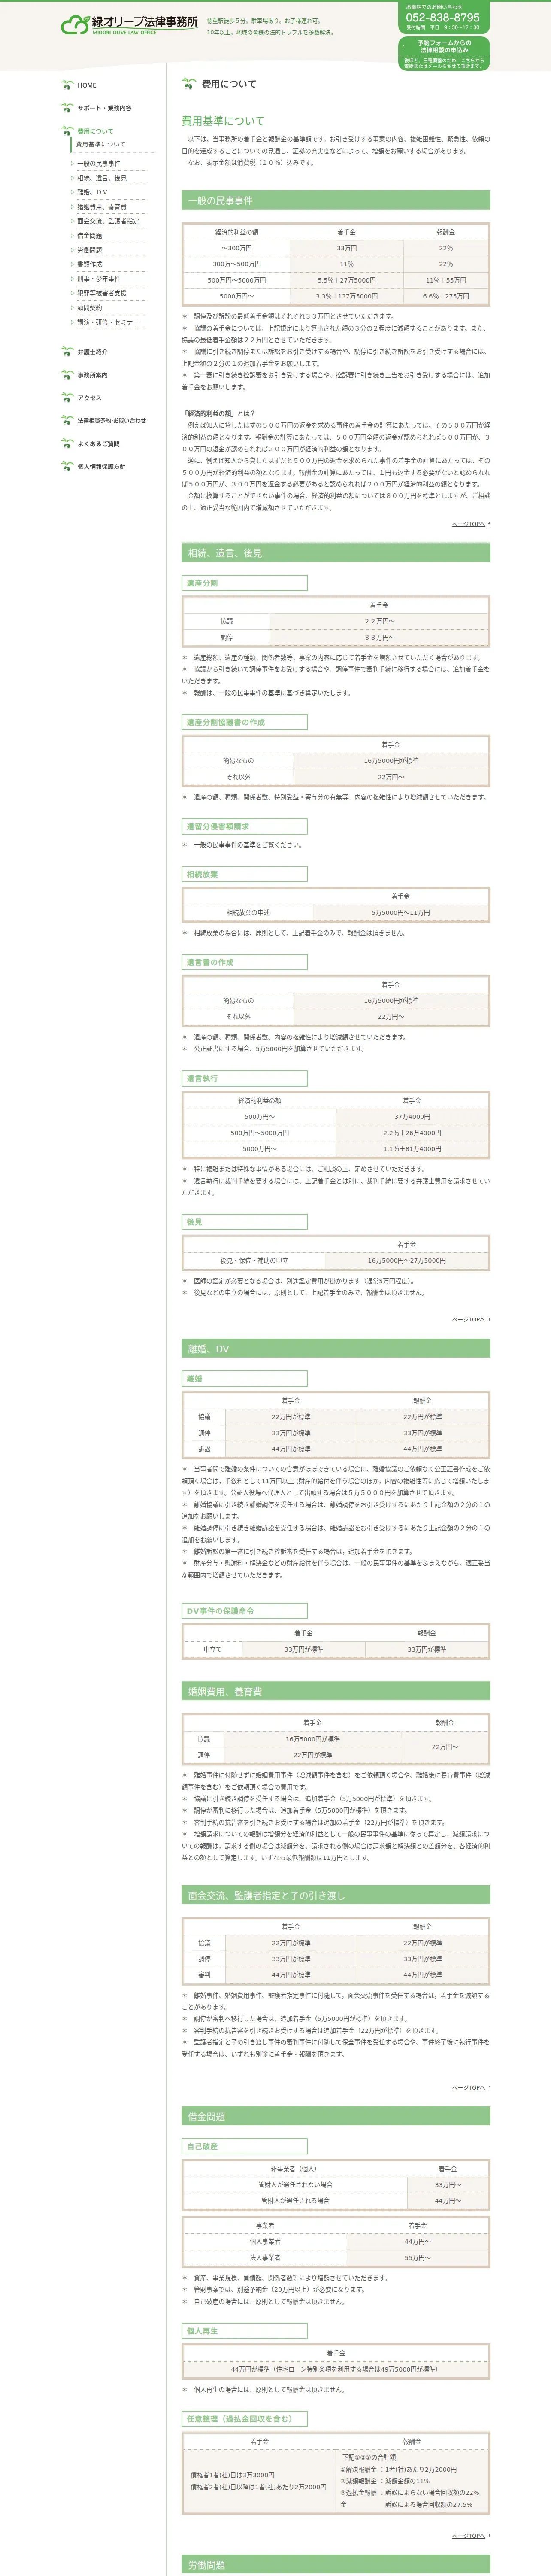
Task: Open the サポート・業務内容 menu item
Action: coord(105,108)
